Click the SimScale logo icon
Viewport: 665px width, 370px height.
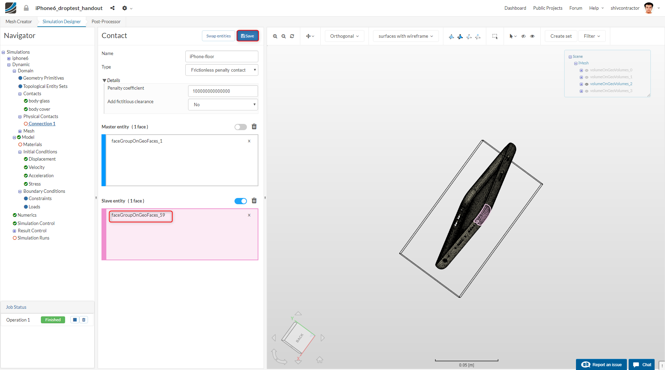coord(10,8)
